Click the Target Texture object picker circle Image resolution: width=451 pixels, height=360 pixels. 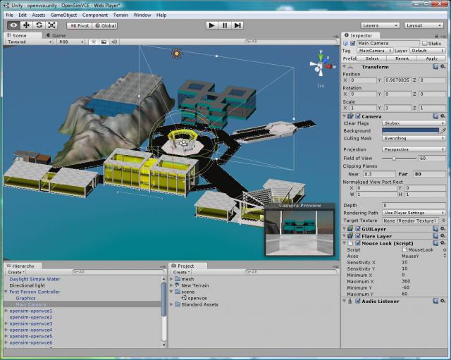(x=443, y=221)
